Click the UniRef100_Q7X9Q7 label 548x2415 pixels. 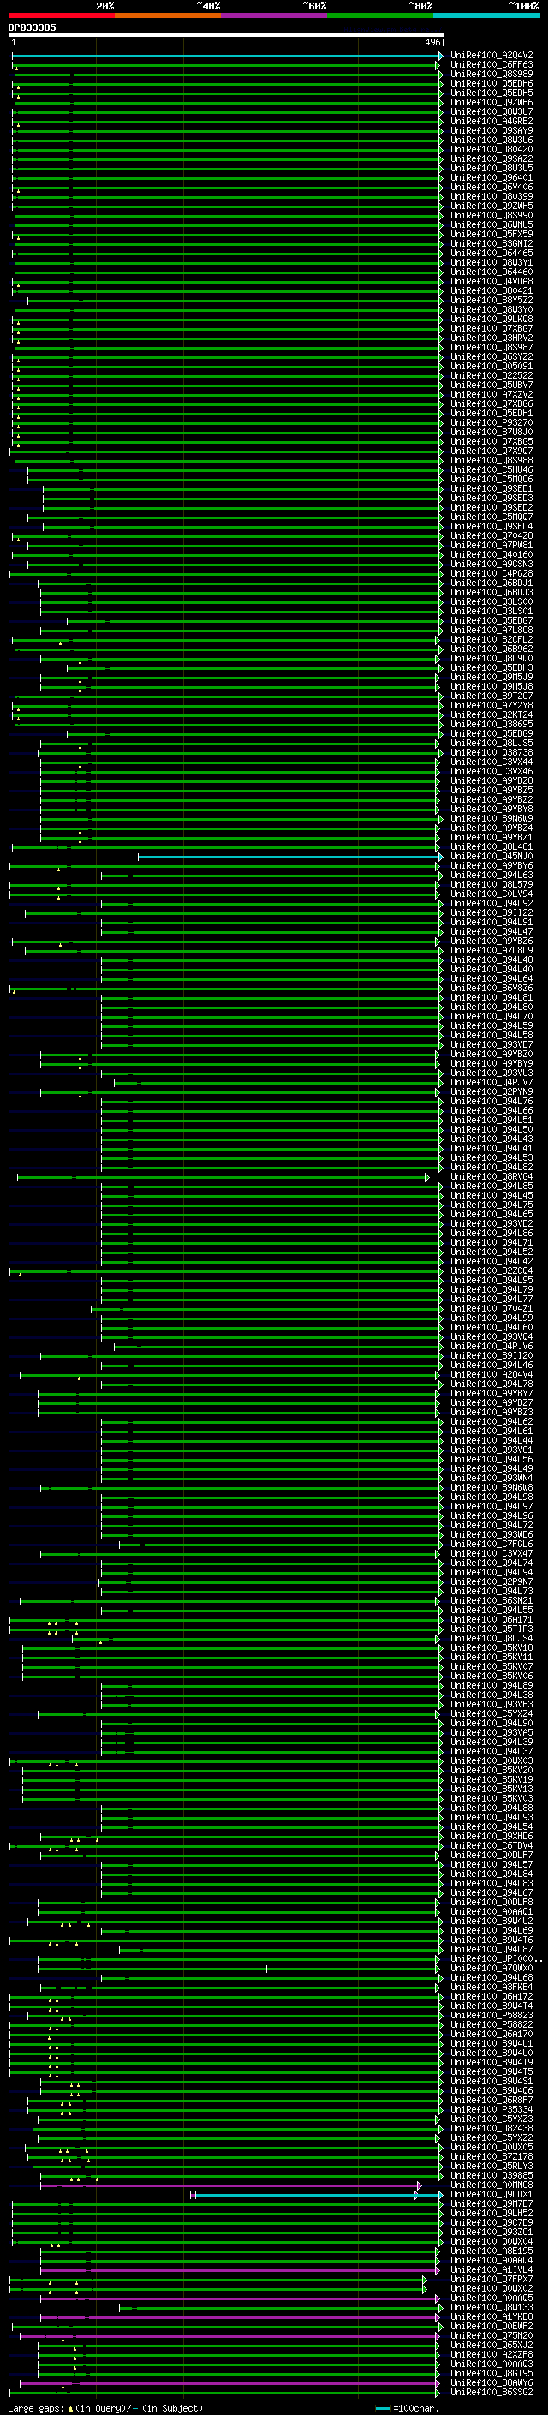click(491, 451)
